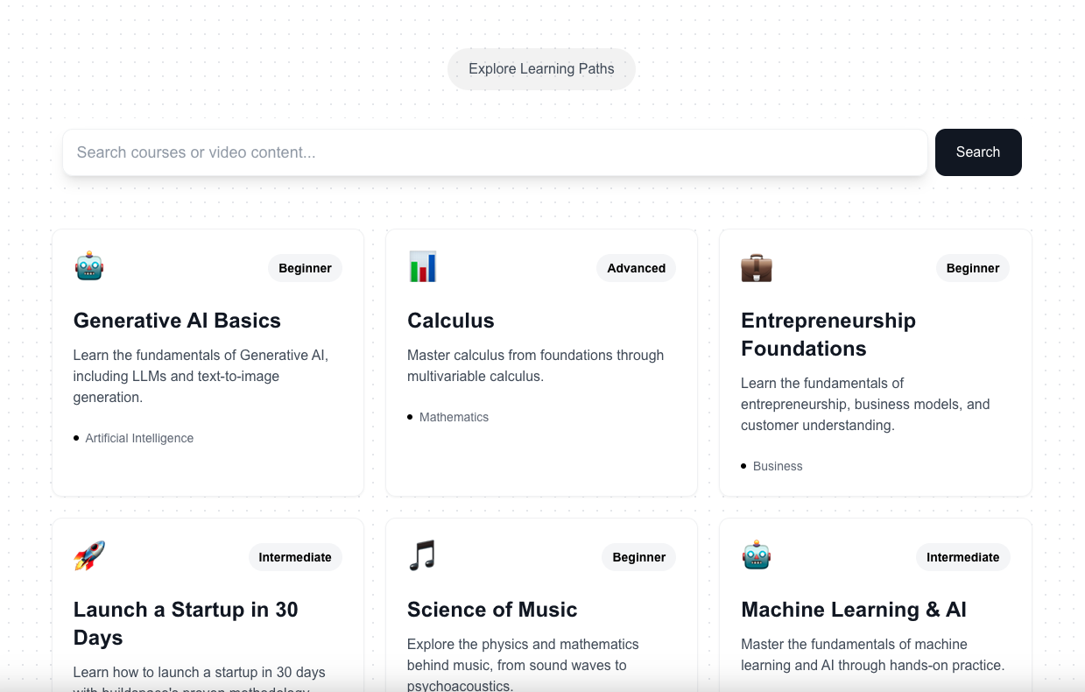Viewport: 1085px width, 692px height.
Task: Click the briefcase icon on Entrepreneurship Foundations
Action: coord(757,267)
